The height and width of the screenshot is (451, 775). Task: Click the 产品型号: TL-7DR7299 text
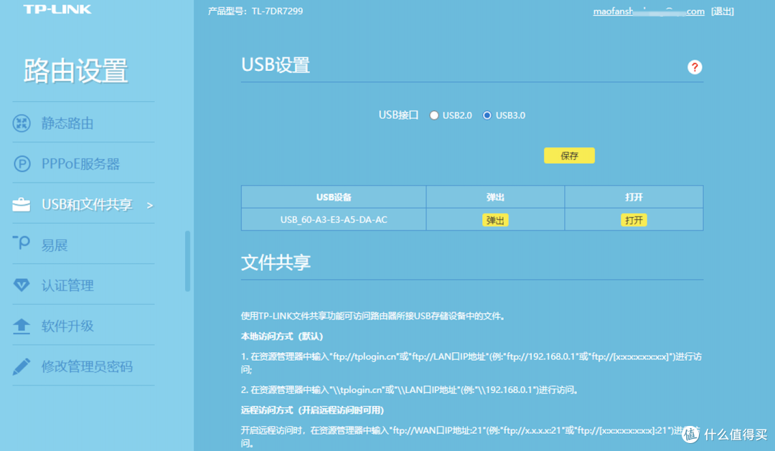click(x=255, y=11)
